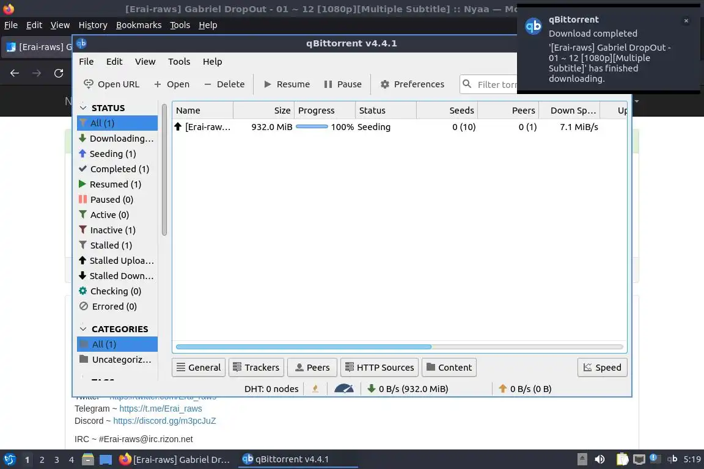Close the qBittorrent download notification

[686, 21]
